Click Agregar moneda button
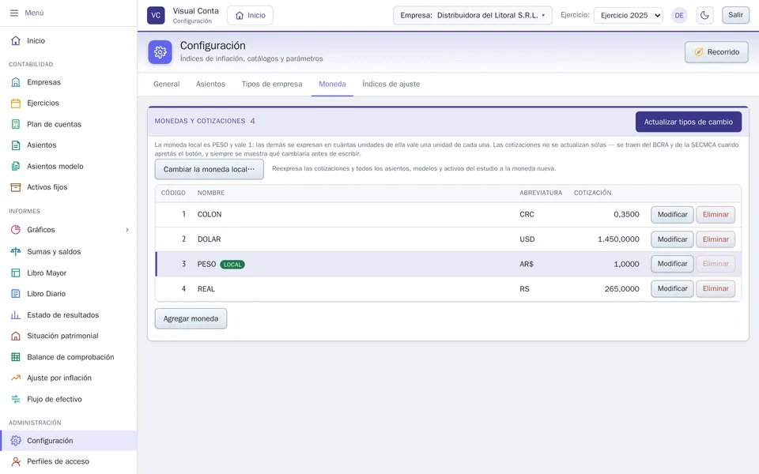Viewport: 759px width, 474px height. (x=191, y=318)
